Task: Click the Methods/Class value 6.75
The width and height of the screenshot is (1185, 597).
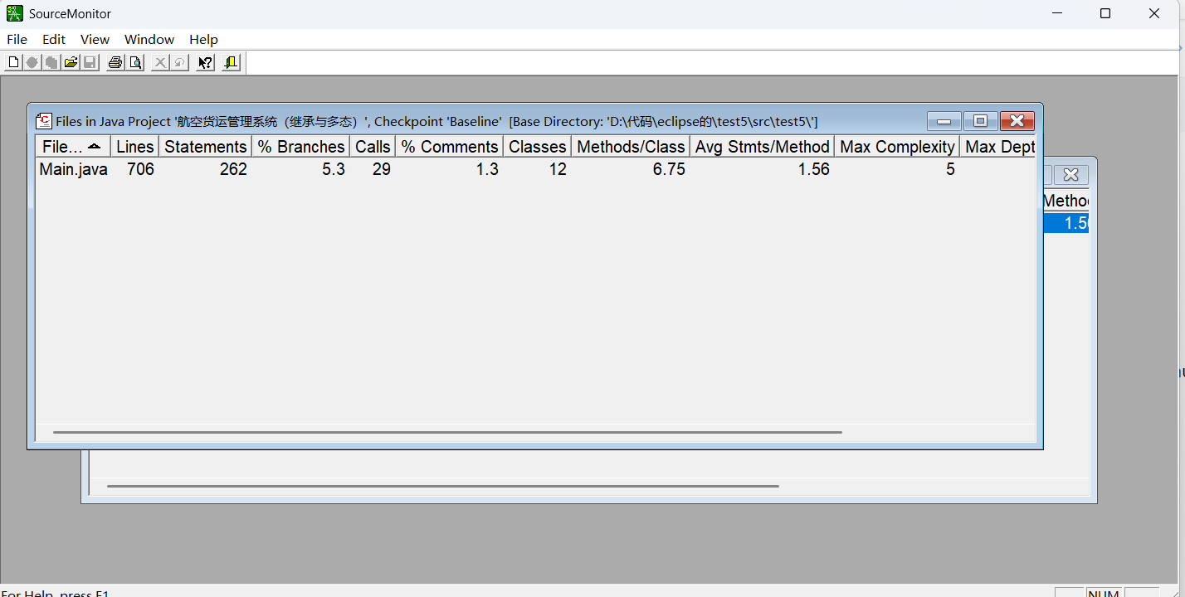Action: pyautogui.click(x=669, y=169)
